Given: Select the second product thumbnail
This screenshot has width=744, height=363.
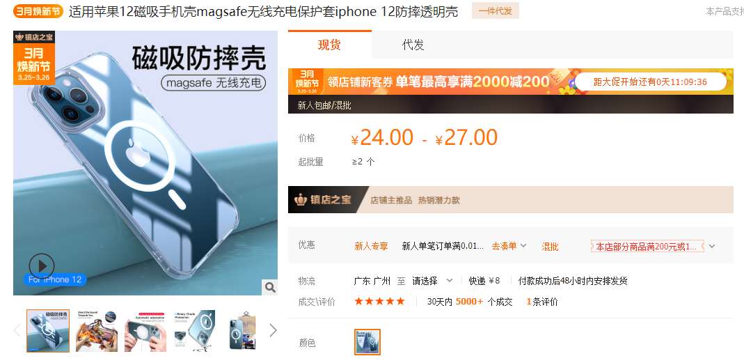Looking at the screenshot, I should pos(97,331).
